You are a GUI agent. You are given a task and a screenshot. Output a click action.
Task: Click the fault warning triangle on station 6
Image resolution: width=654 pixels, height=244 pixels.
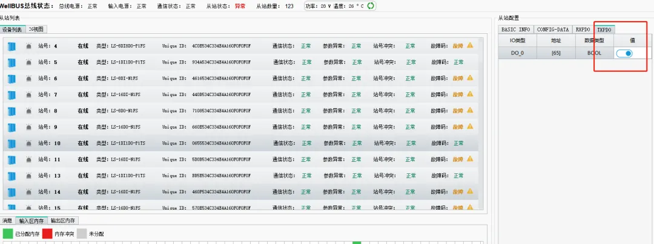coord(470,78)
